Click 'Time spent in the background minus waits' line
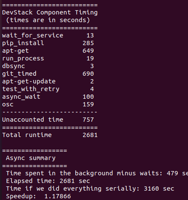This screenshot has height=200, width=188. pos(97,173)
